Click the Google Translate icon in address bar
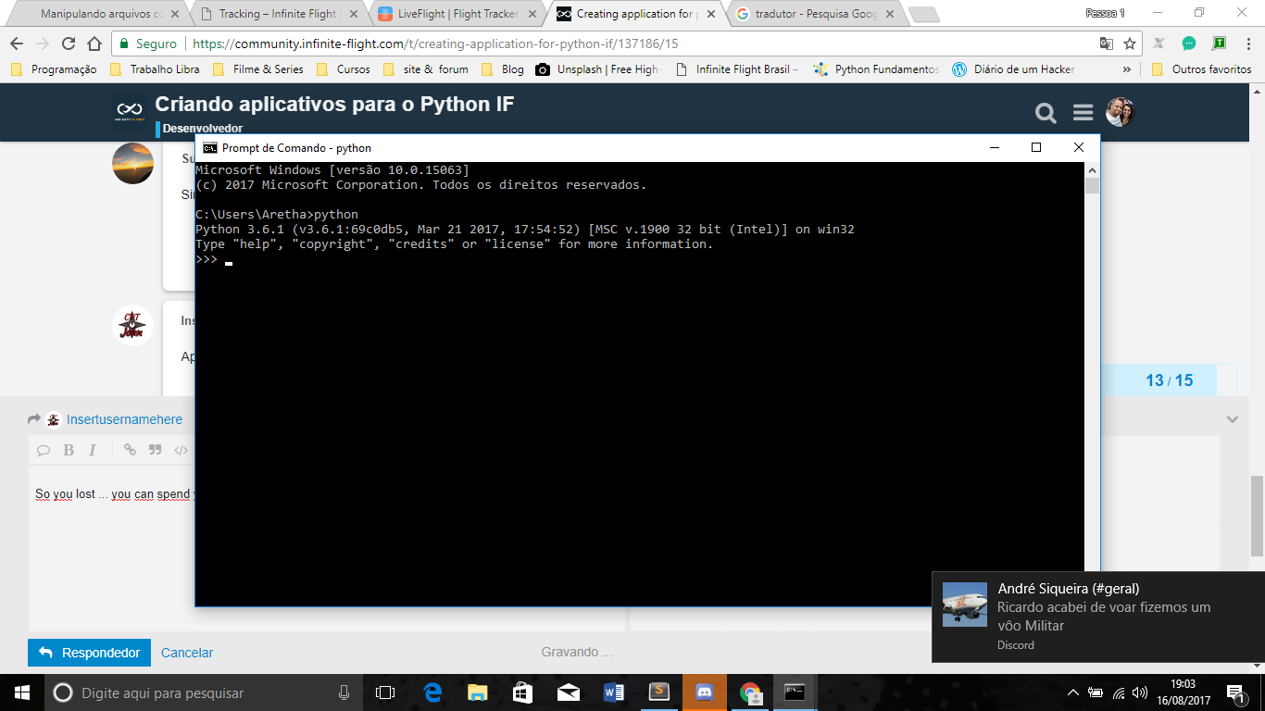This screenshot has height=711, width=1265. [1107, 44]
